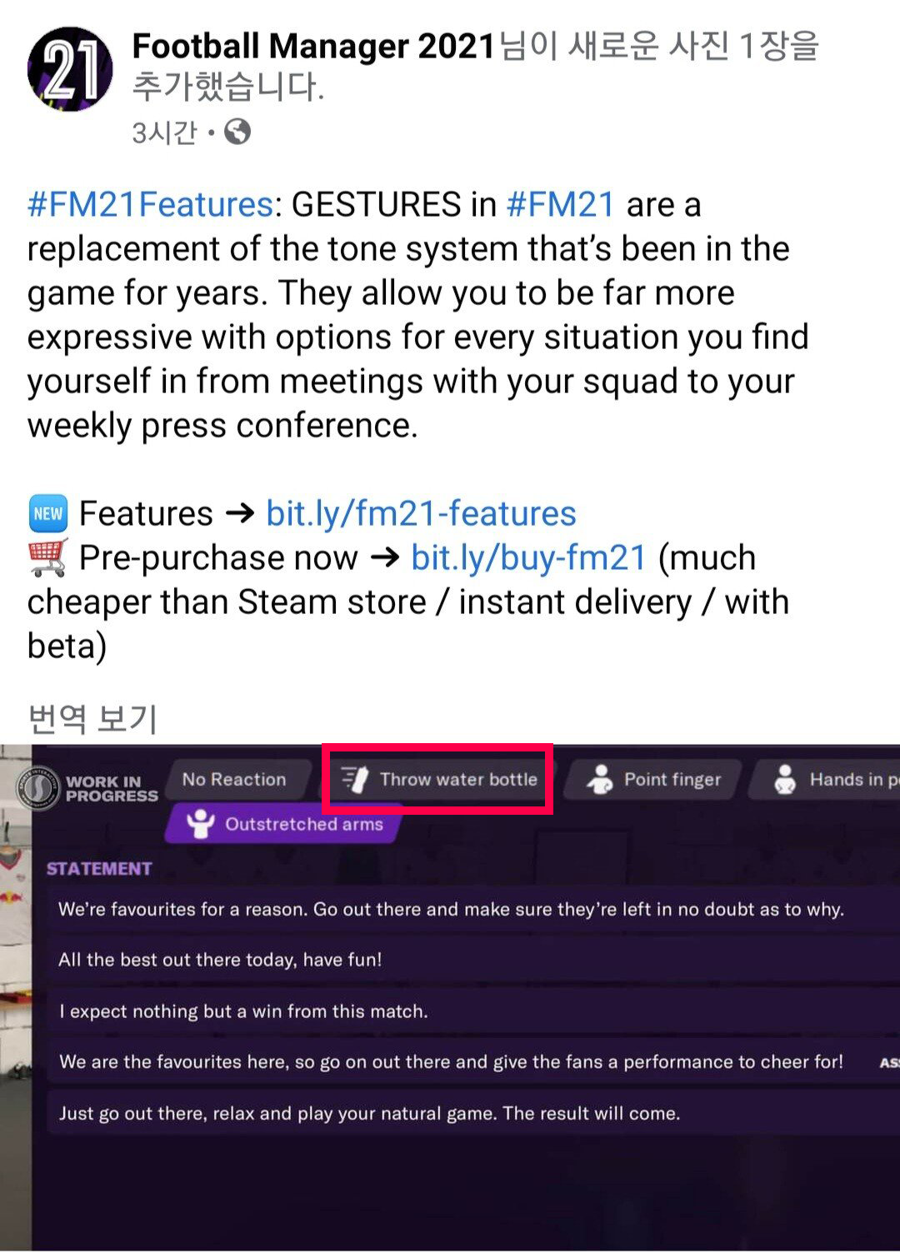Click 번역 보기 to view translation
This screenshot has width=900, height=1253.
tap(92, 718)
